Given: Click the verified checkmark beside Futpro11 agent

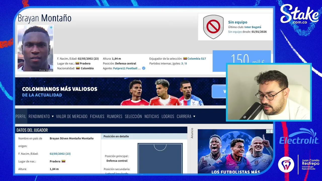Looking at the screenshot, I should (144, 68).
